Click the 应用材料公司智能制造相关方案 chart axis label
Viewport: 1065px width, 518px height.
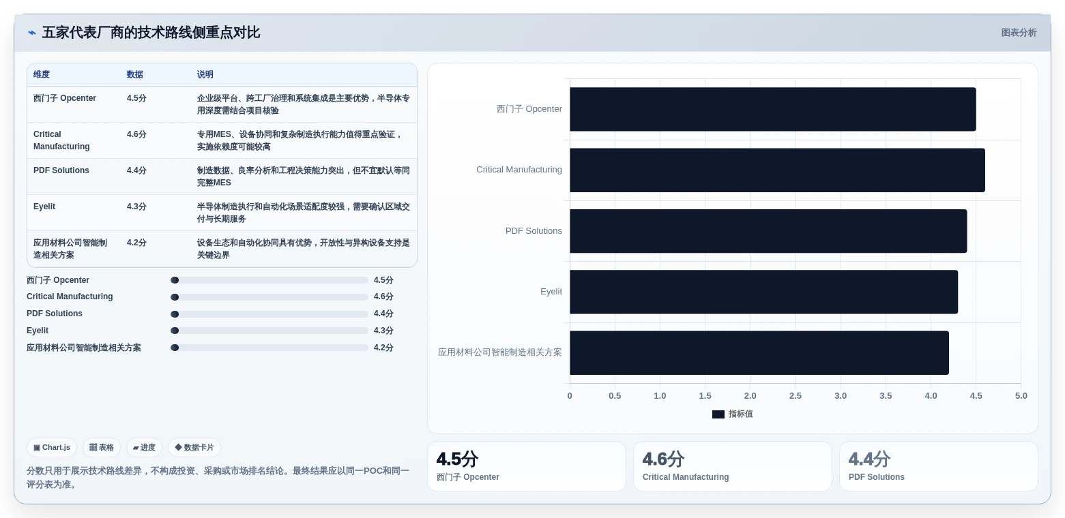pyautogui.click(x=500, y=352)
